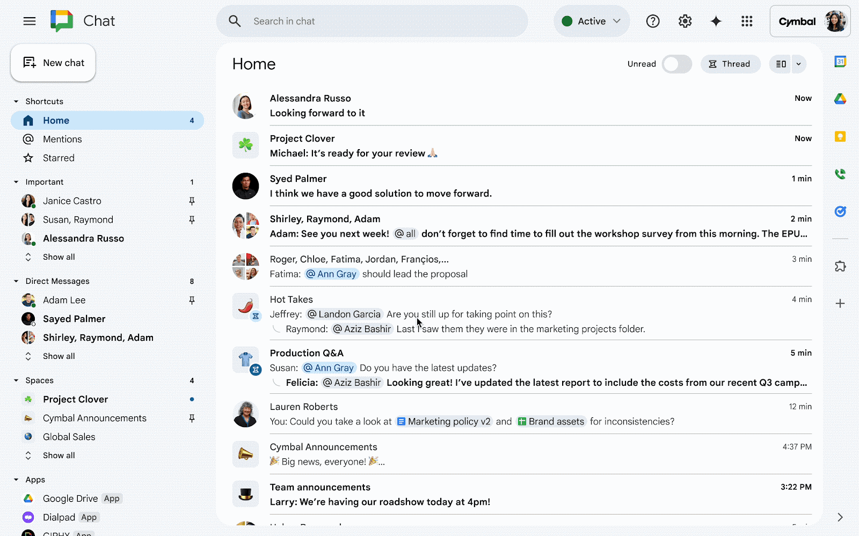Click the Gemini sparkle icon
This screenshot has width=859, height=536.
point(716,21)
